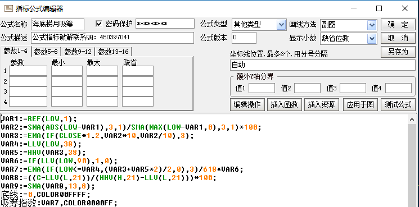Minimize the 指标公式编辑器 window
Screen dimensions: 419x207
point(354,8)
